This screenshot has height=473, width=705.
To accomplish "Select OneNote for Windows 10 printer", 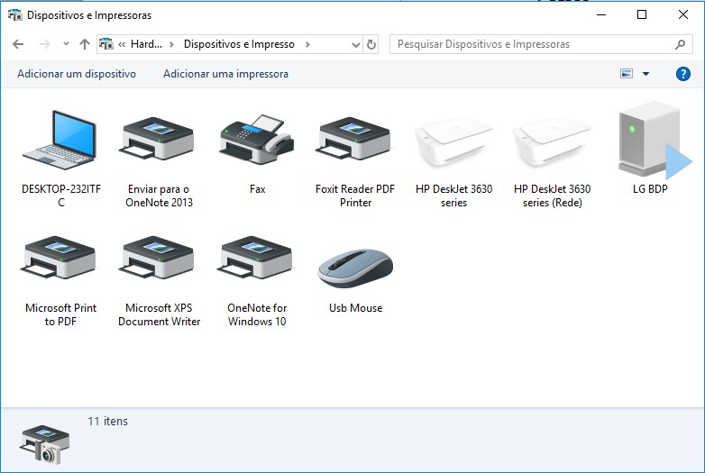I will pyautogui.click(x=257, y=278).
